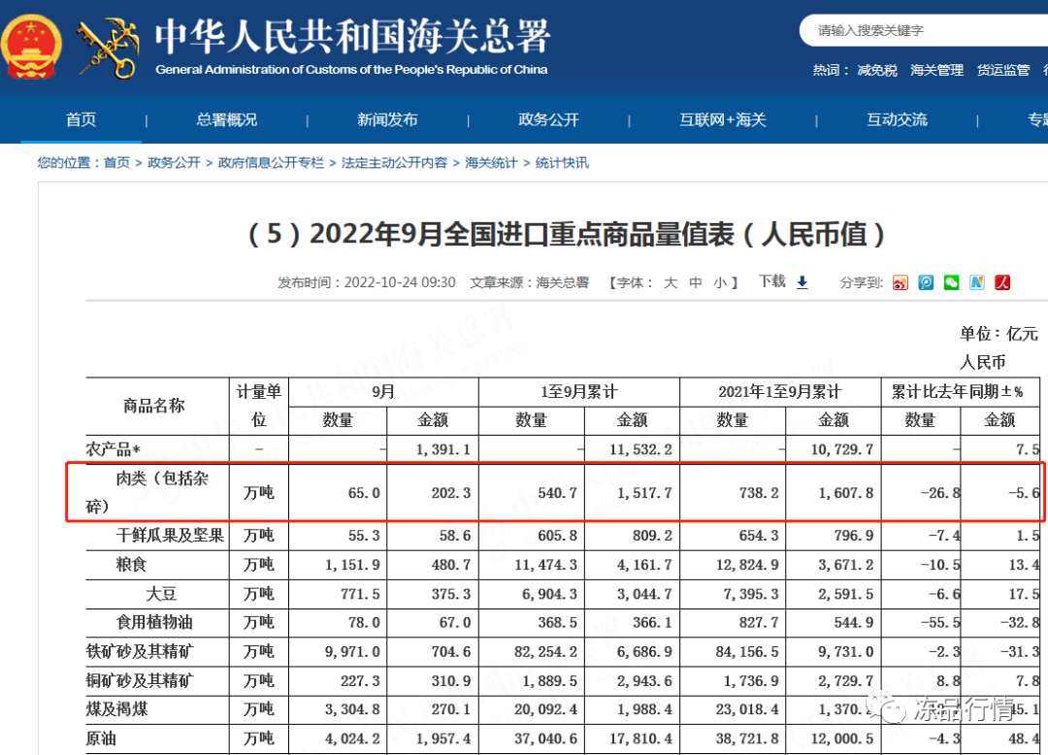Go to 统计快讯 in the breadcrumb
Viewport: 1048px width, 755px height.
tap(562, 162)
